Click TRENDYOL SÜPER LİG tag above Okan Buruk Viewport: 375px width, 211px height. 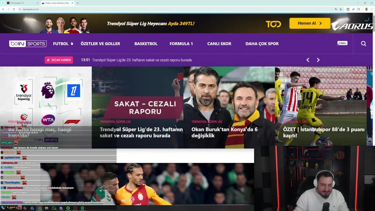pyautogui.click(x=207, y=122)
